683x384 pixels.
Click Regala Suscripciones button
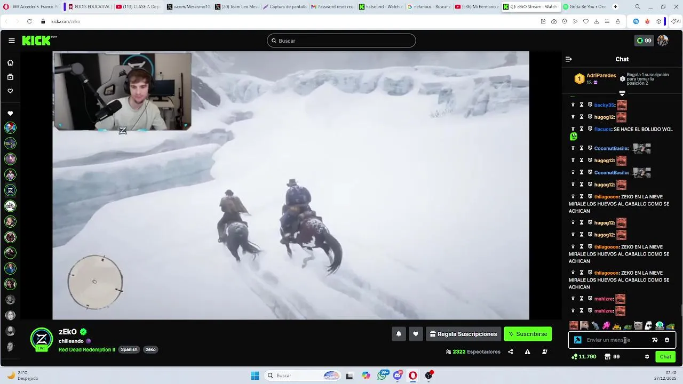[x=463, y=334]
